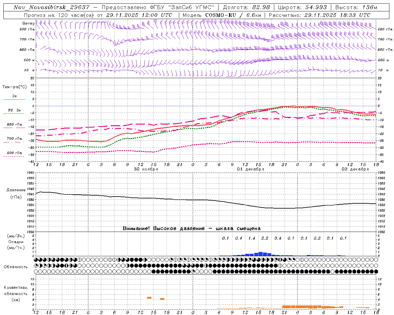Click the Осадки precipitation label

tap(16, 242)
